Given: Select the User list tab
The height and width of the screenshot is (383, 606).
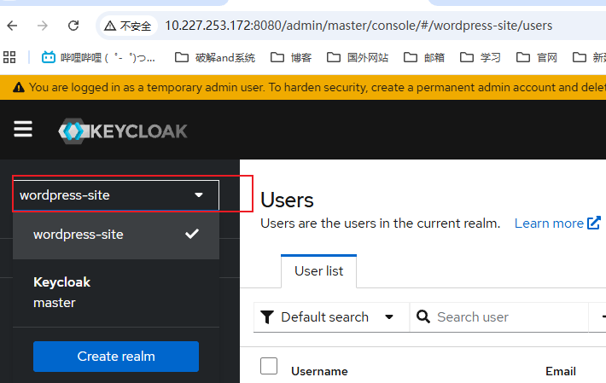Looking at the screenshot, I should click(319, 271).
